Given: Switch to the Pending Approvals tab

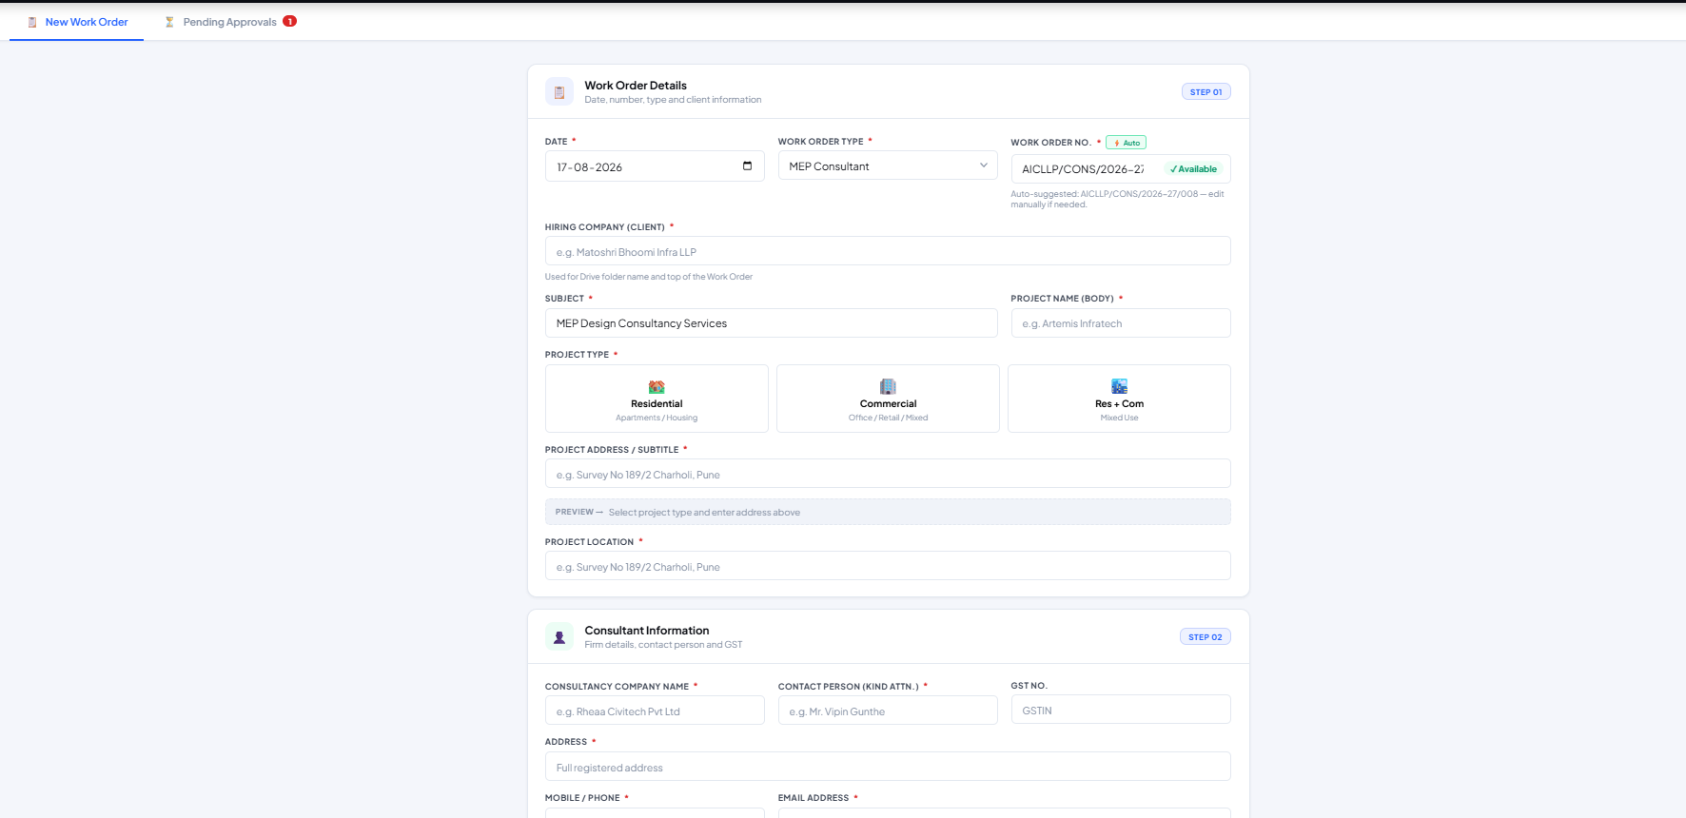Looking at the screenshot, I should [229, 22].
